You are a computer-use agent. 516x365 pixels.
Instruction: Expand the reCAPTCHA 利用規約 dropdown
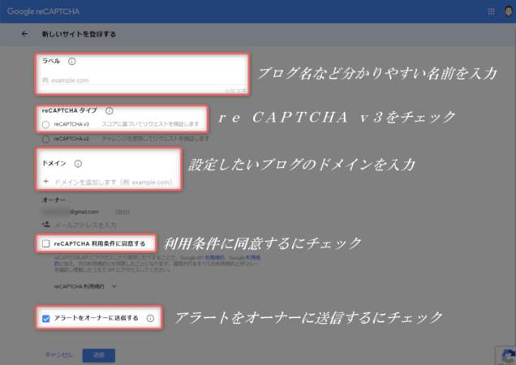point(114,286)
